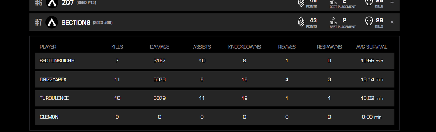Click DRIZZYAPEX's damage value 5073
The image size is (436, 132).
(x=160, y=79)
